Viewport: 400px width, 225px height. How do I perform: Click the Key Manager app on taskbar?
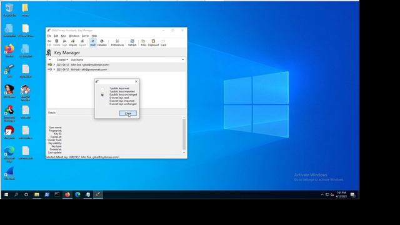[x=98, y=194]
